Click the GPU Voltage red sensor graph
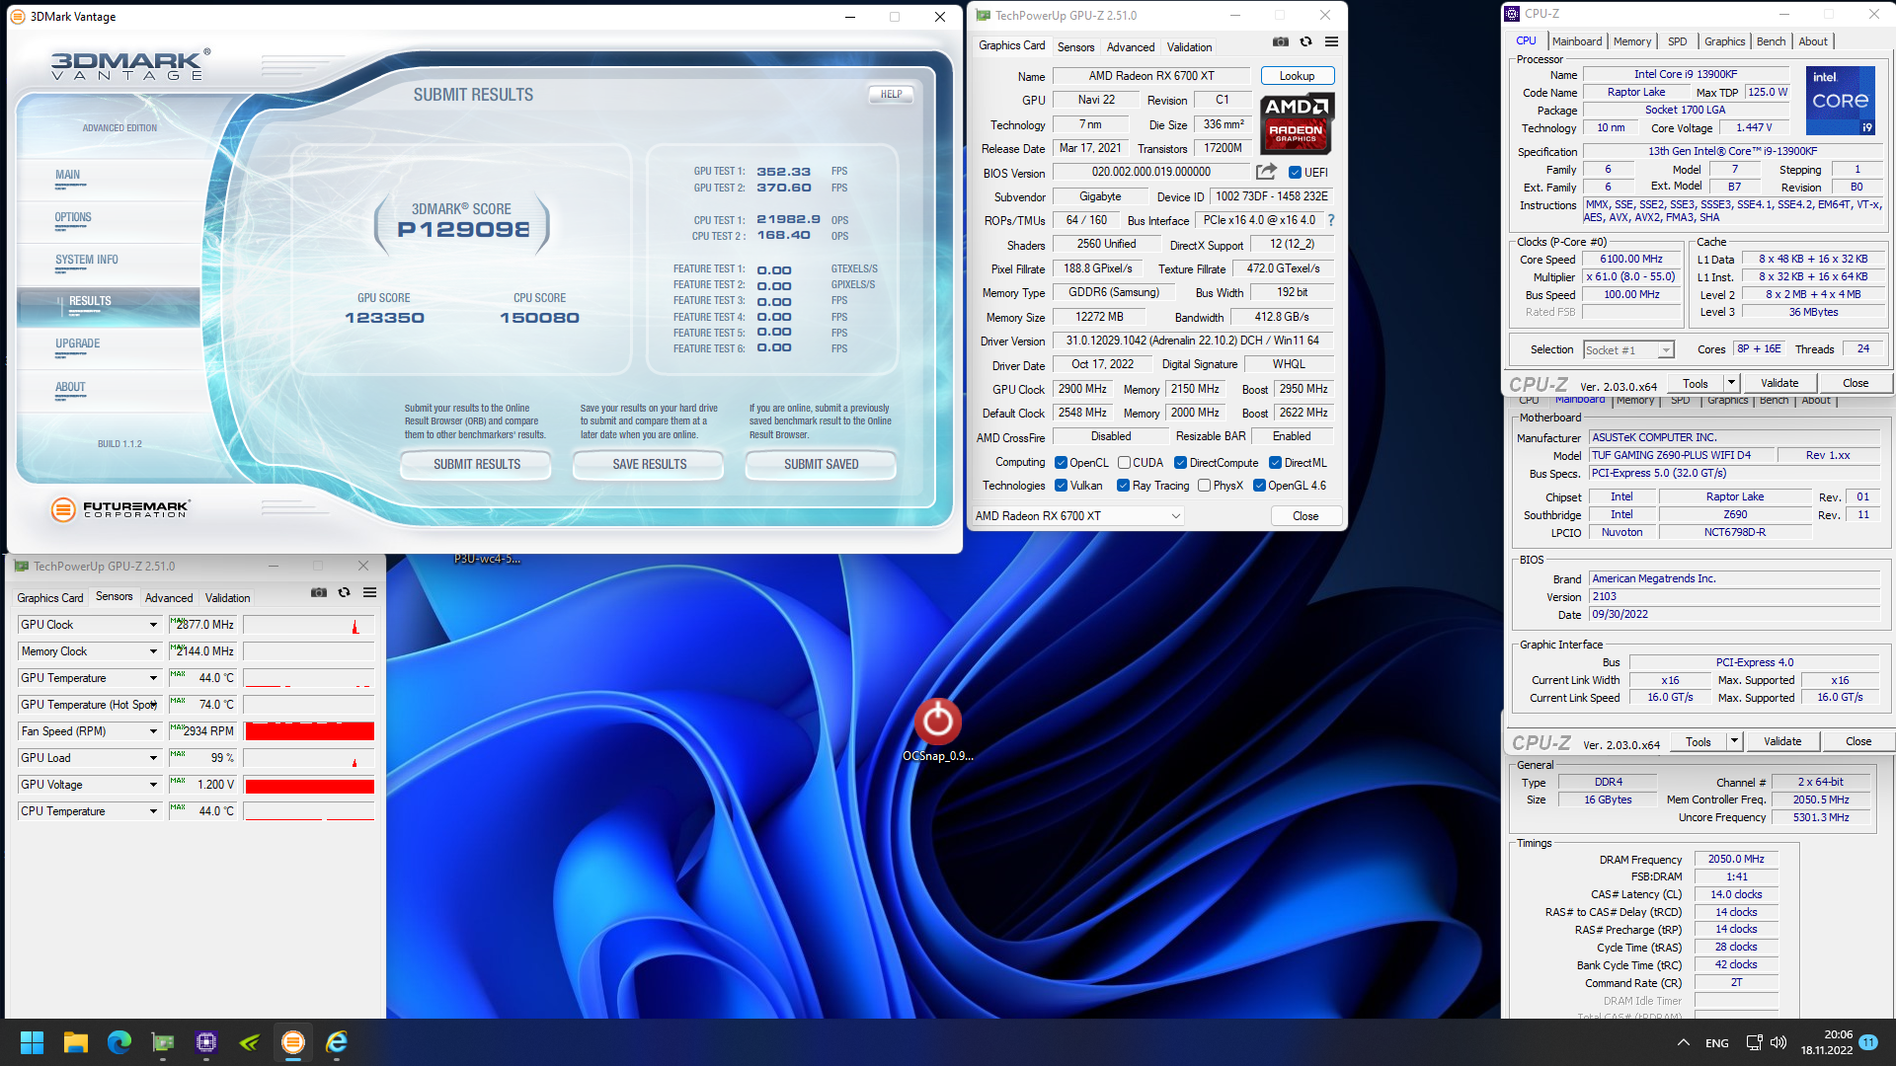Viewport: 1896px width, 1066px height. [x=309, y=785]
